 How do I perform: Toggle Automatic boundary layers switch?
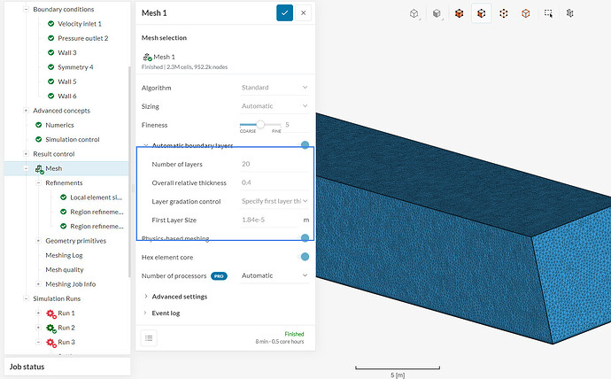tap(305, 145)
